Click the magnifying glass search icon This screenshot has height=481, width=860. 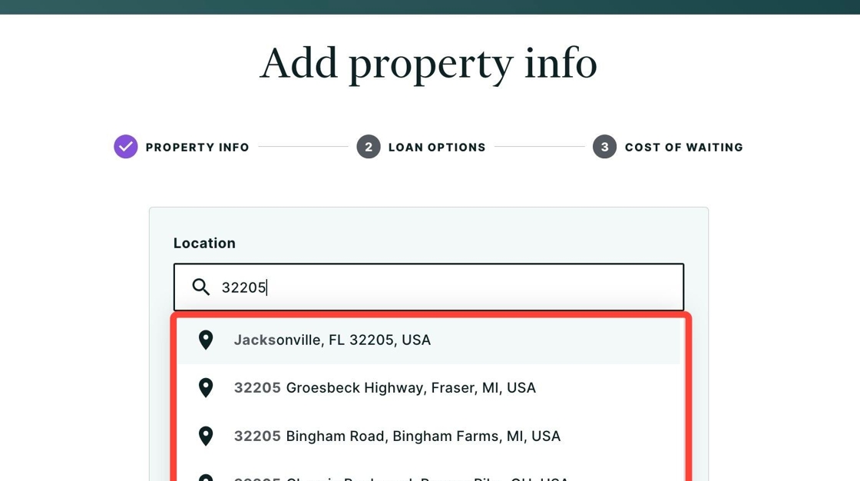click(x=200, y=287)
